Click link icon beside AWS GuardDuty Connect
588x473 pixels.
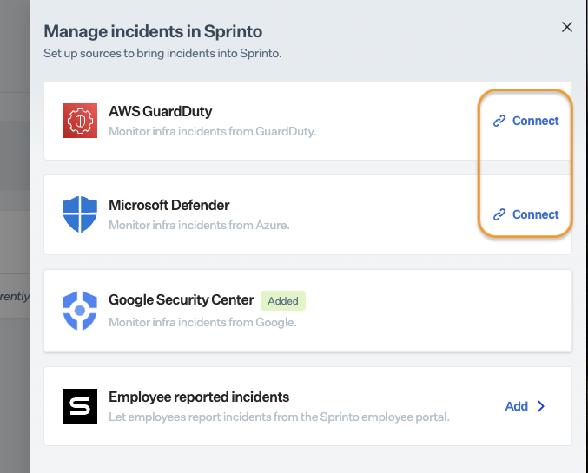(499, 121)
